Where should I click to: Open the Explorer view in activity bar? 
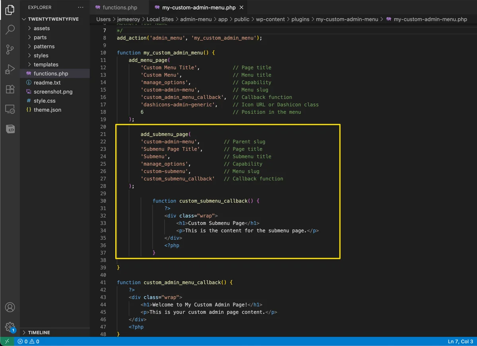pyautogui.click(x=10, y=10)
